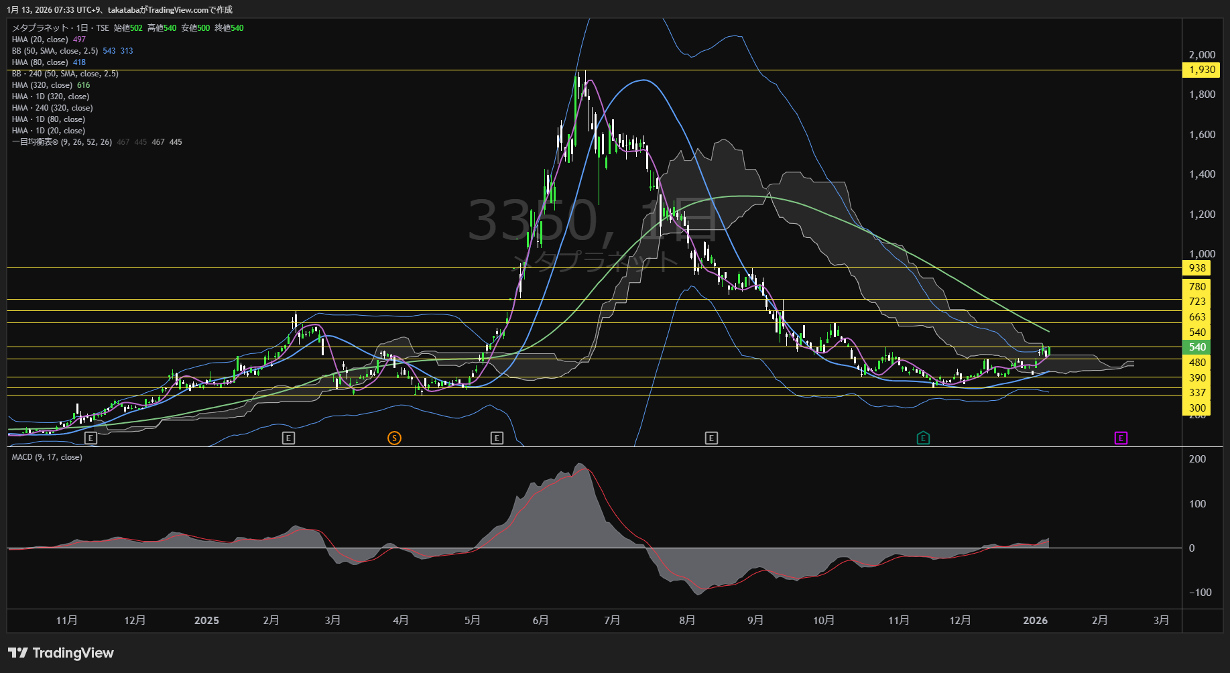This screenshot has height=673, width=1230.
Task: Click the earnings marker in November 2024
Action: (x=91, y=438)
